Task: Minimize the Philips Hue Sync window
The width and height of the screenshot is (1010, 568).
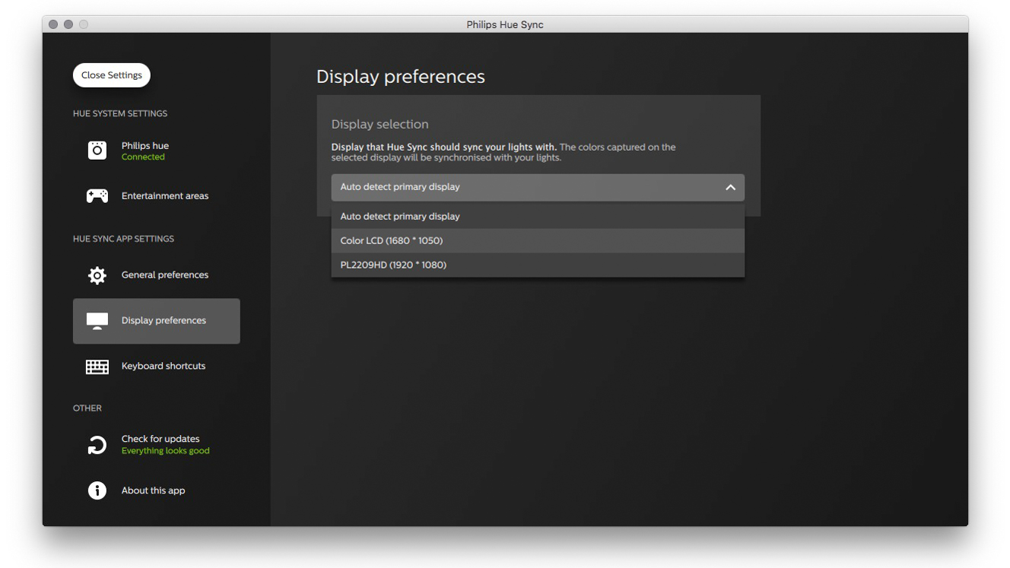Action: coord(68,24)
